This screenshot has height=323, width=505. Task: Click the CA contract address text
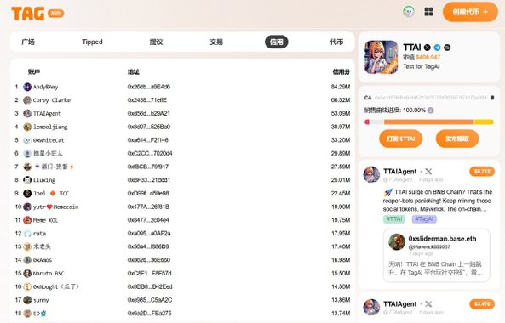(x=431, y=98)
